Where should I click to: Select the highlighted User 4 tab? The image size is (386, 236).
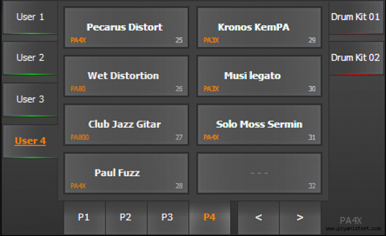[x=30, y=141]
